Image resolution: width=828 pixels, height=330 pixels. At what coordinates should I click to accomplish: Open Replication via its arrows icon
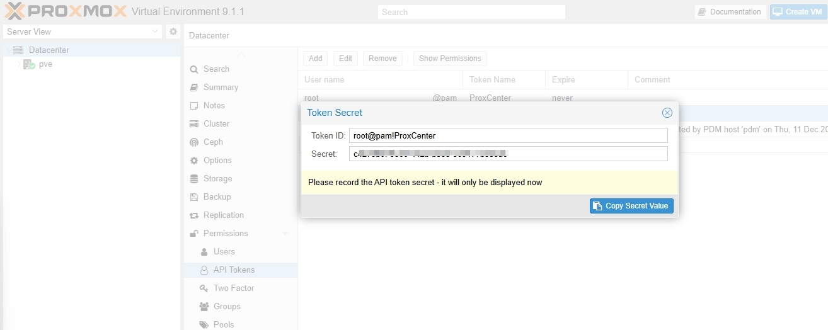pos(194,215)
